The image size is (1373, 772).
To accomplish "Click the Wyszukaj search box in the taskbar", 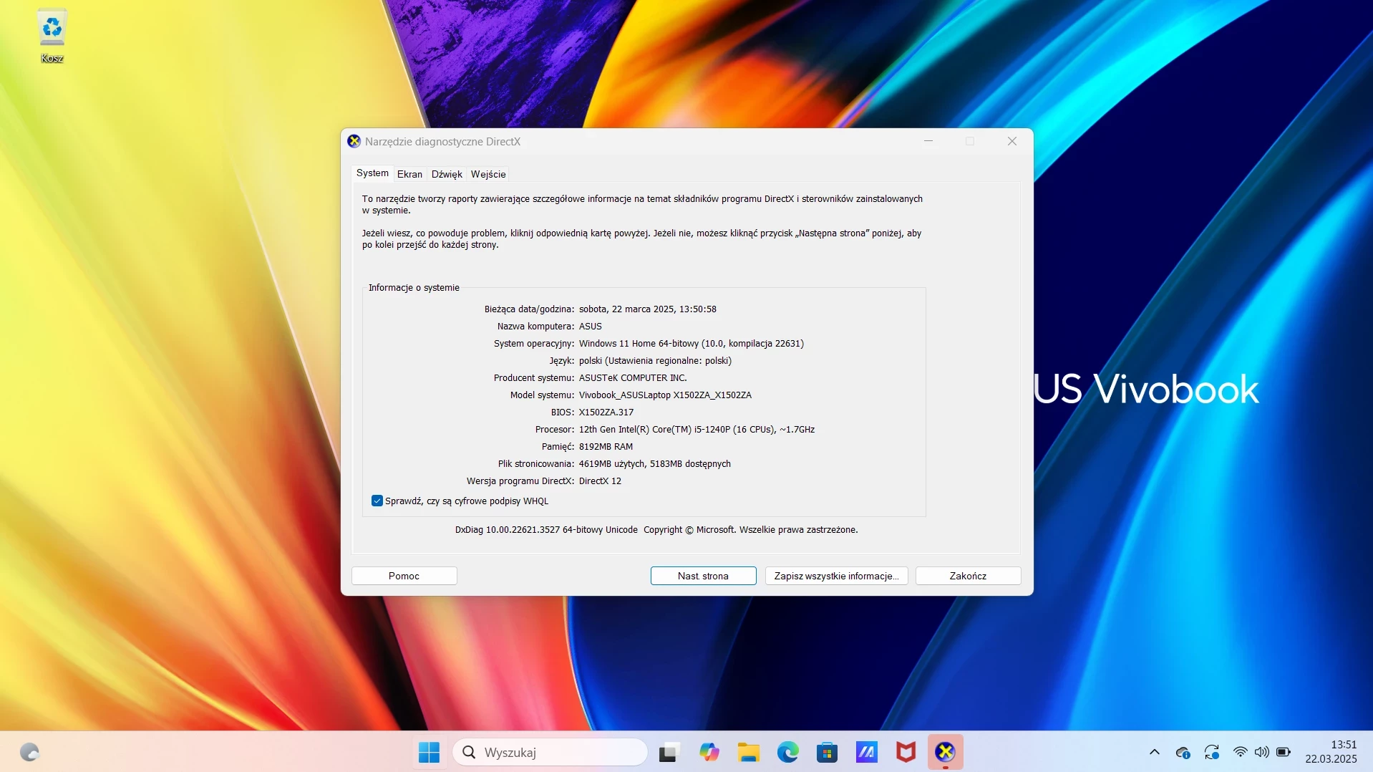I will 550,752.
